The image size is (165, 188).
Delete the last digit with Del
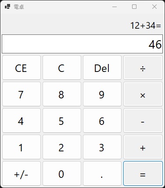point(102,68)
